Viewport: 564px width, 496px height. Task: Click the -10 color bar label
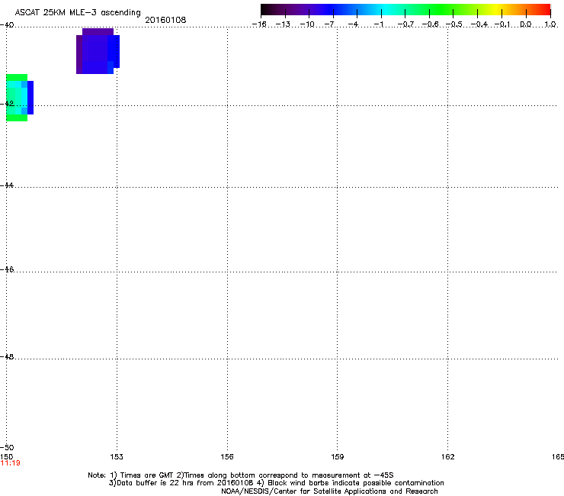(307, 24)
